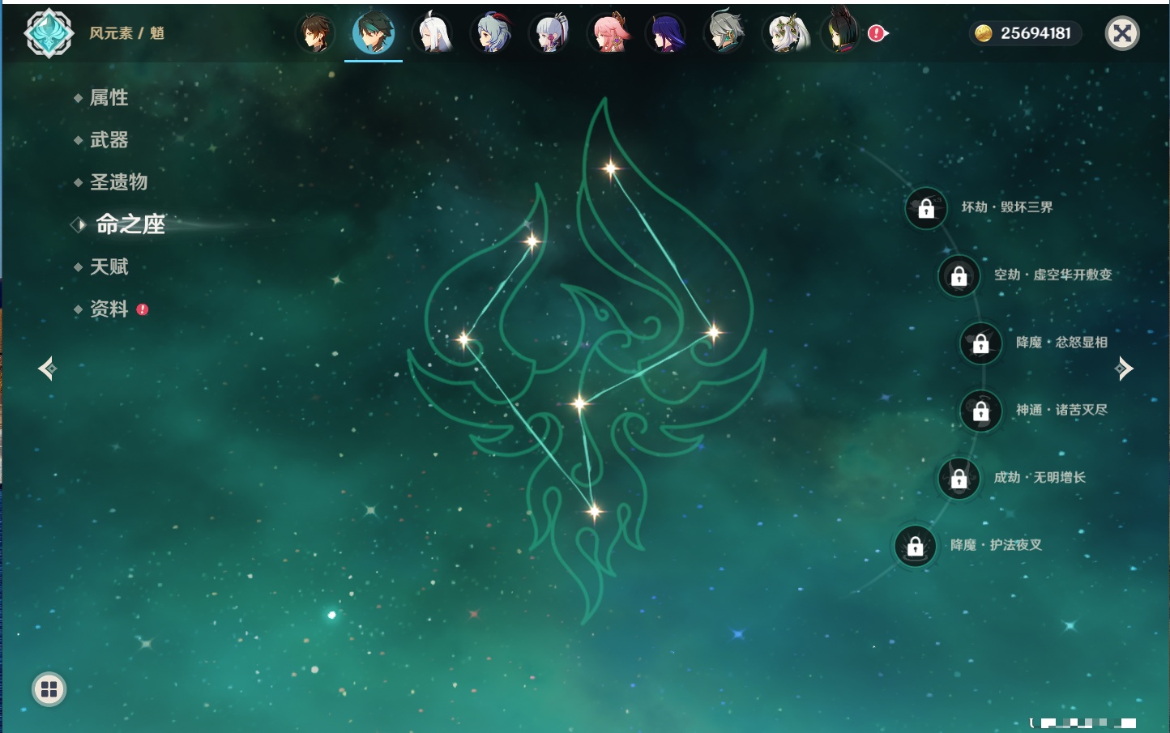Open the 属性 attributes tab

(109, 98)
